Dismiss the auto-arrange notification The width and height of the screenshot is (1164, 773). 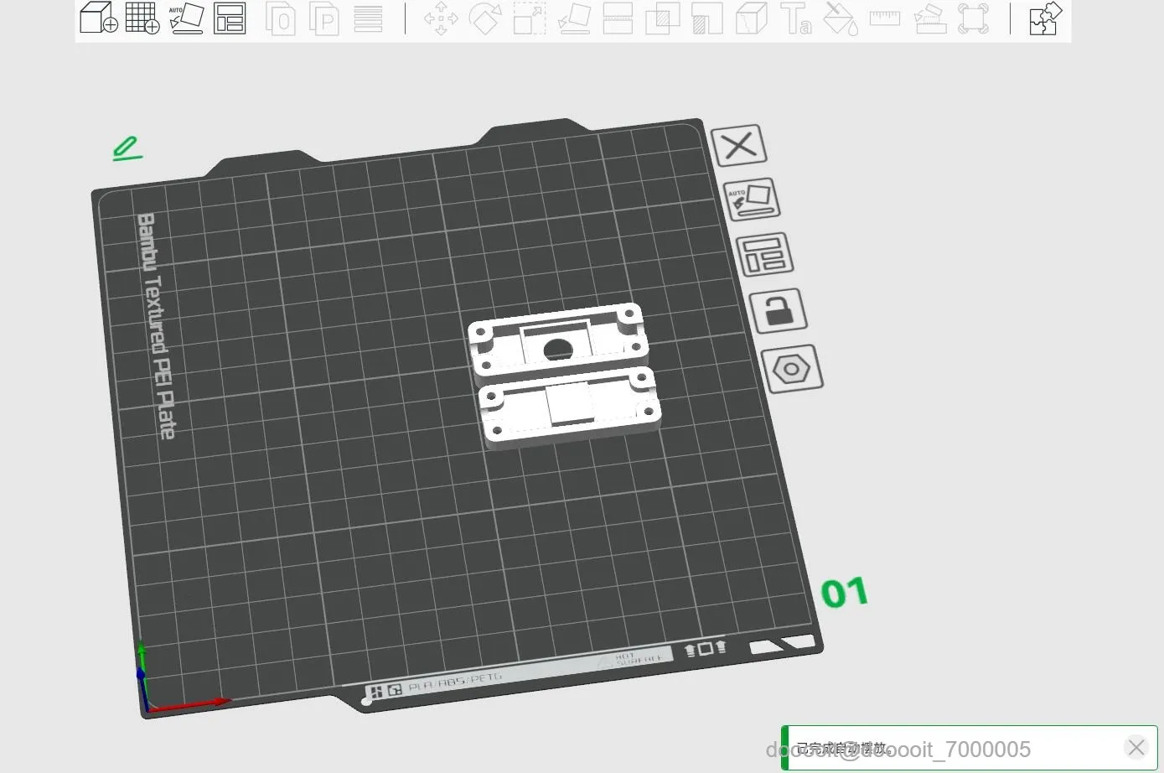click(x=1136, y=747)
